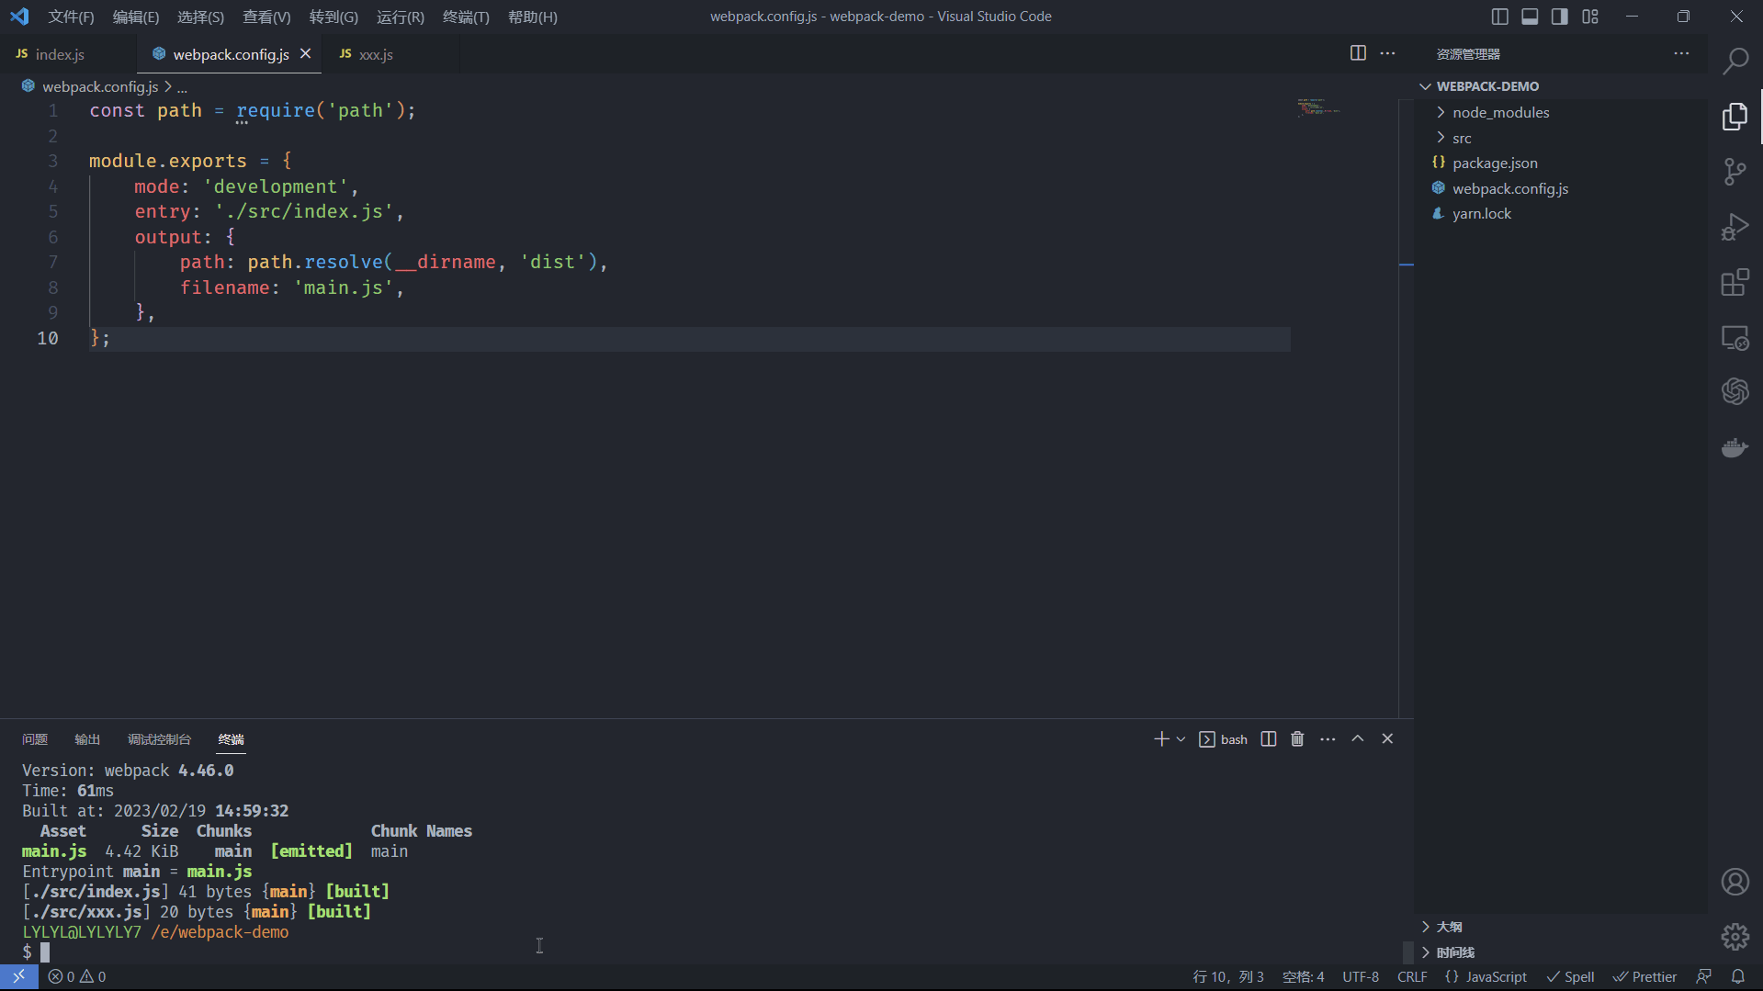Open the Run menu
Screen dimensions: 1763x991
[401, 17]
